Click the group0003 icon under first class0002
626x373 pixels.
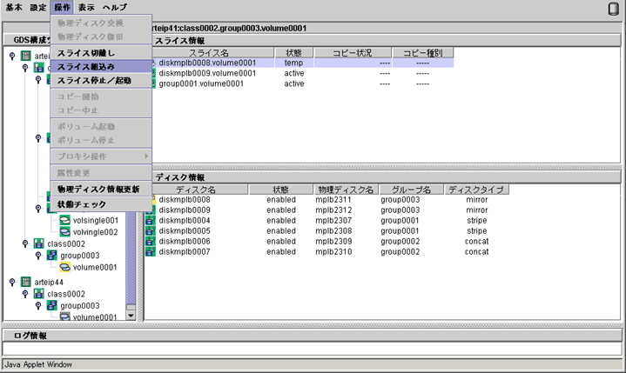[51, 256]
